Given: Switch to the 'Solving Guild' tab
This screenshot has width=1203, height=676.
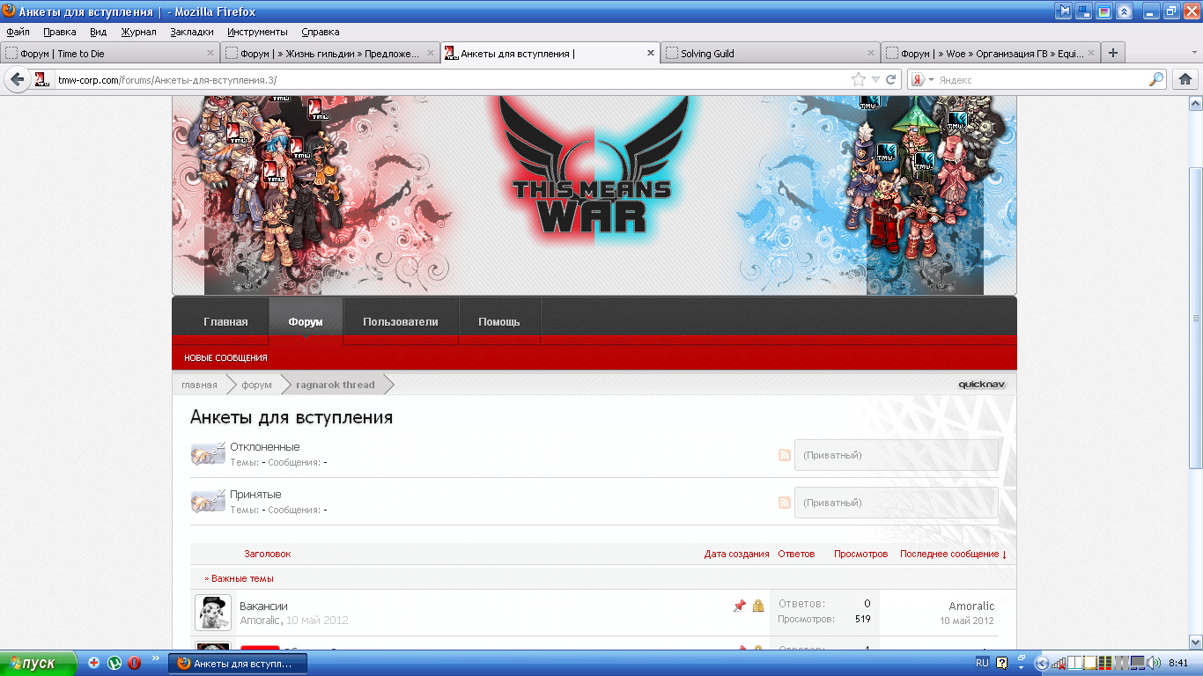Looking at the screenshot, I should point(771,53).
